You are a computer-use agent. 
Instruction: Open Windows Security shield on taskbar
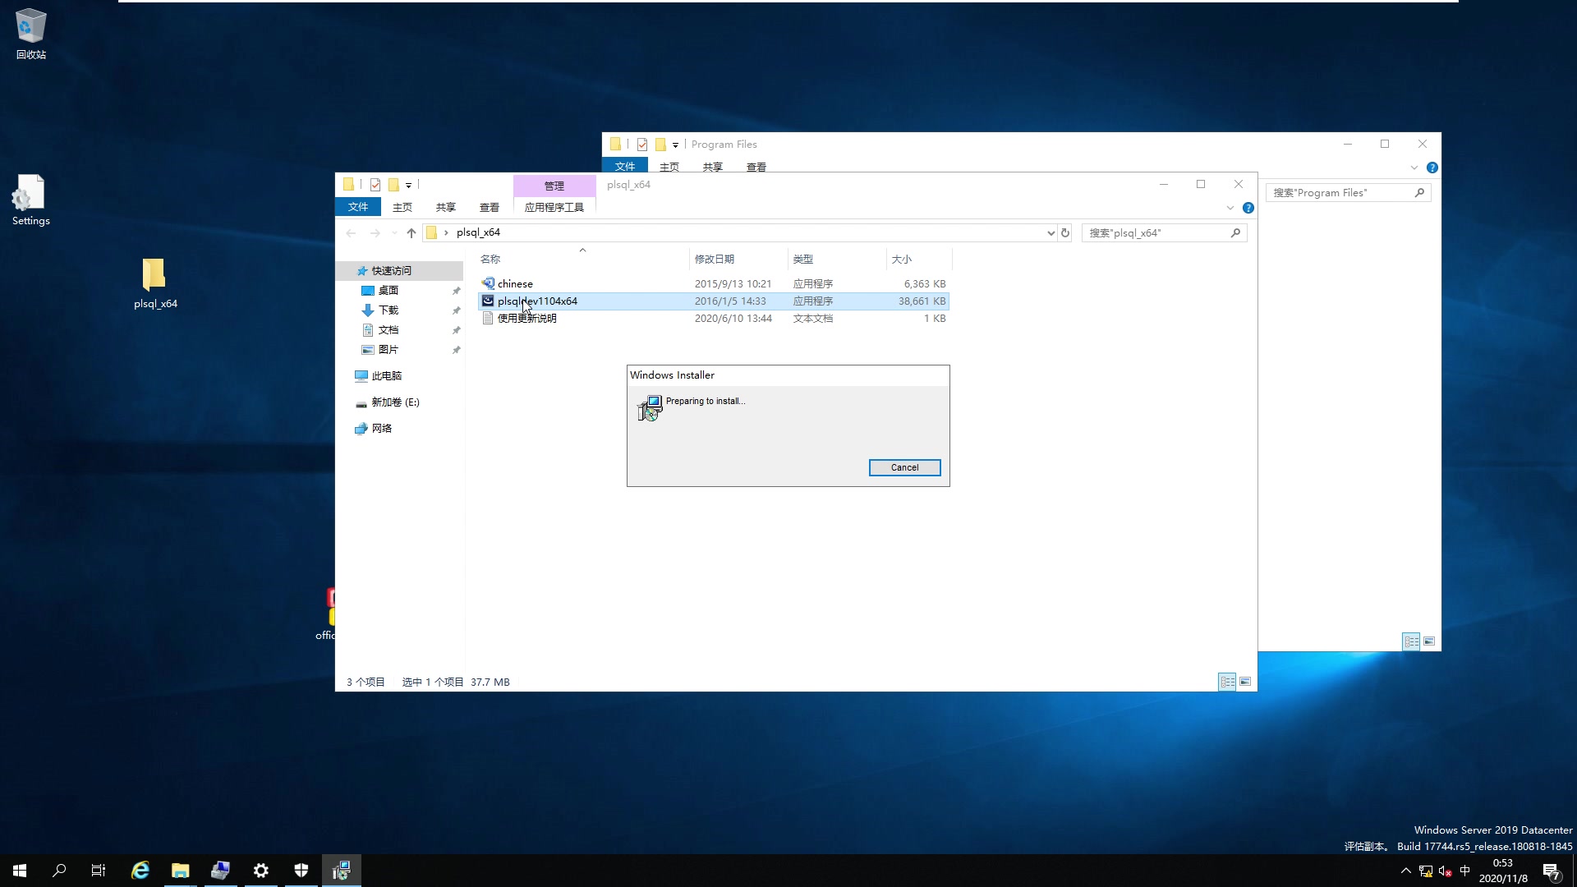coord(301,871)
